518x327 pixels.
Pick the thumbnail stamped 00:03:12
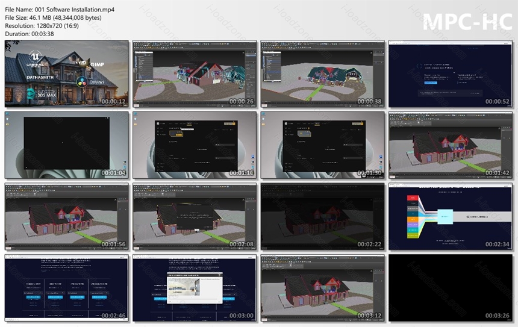click(x=322, y=288)
